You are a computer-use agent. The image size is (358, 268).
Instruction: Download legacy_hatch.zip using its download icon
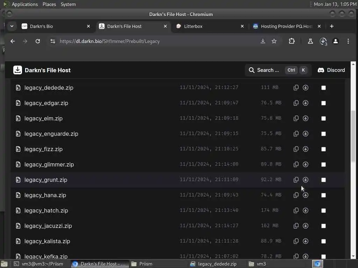(306, 210)
